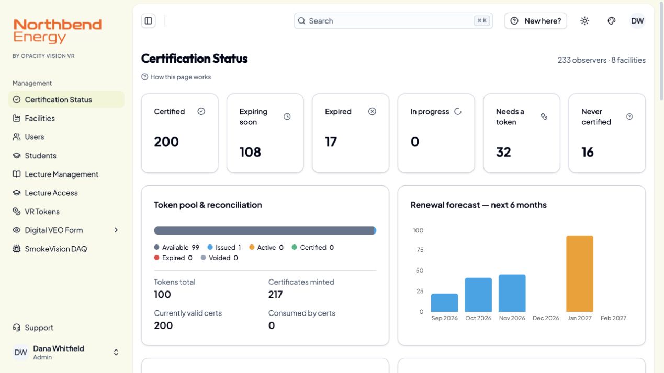Click the Expired card x icon
Image resolution: width=664 pixels, height=373 pixels.
373,111
